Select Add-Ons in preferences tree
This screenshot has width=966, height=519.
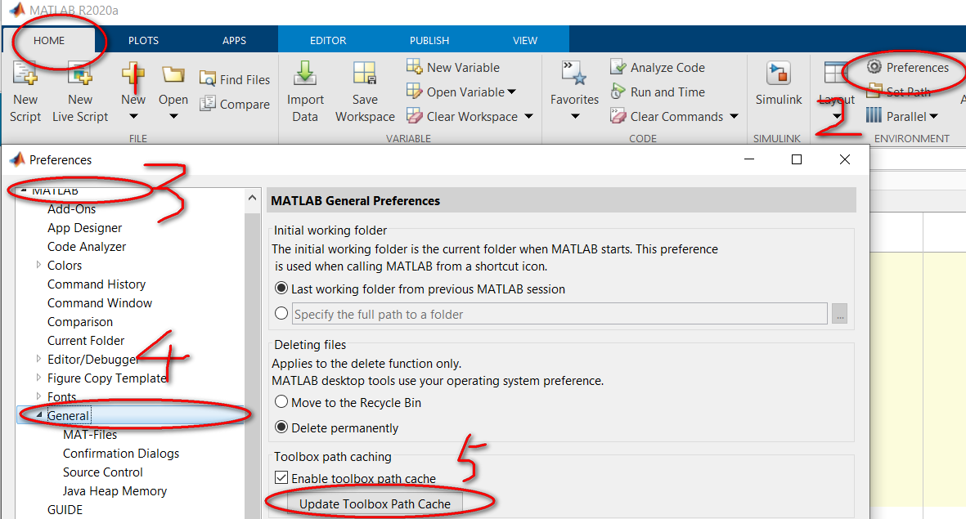[71, 208]
